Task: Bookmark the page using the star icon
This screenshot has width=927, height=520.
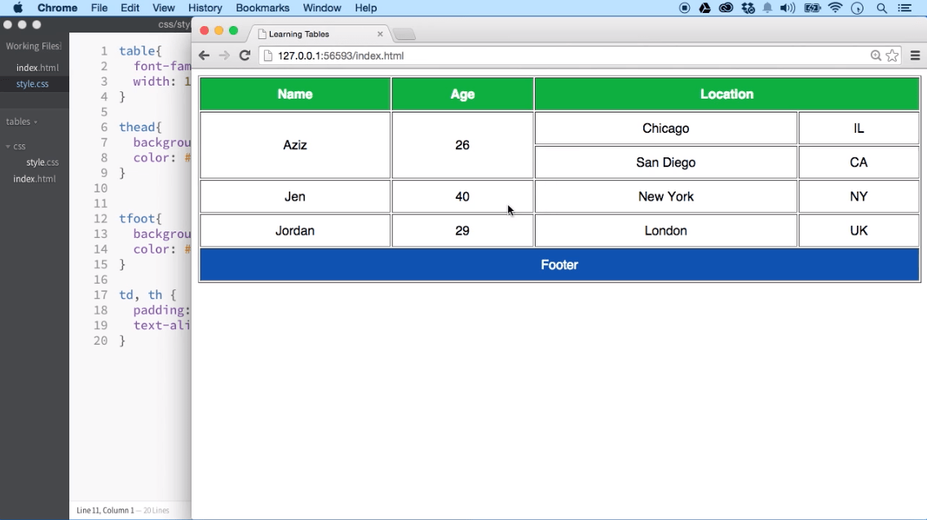Action: [x=891, y=55]
